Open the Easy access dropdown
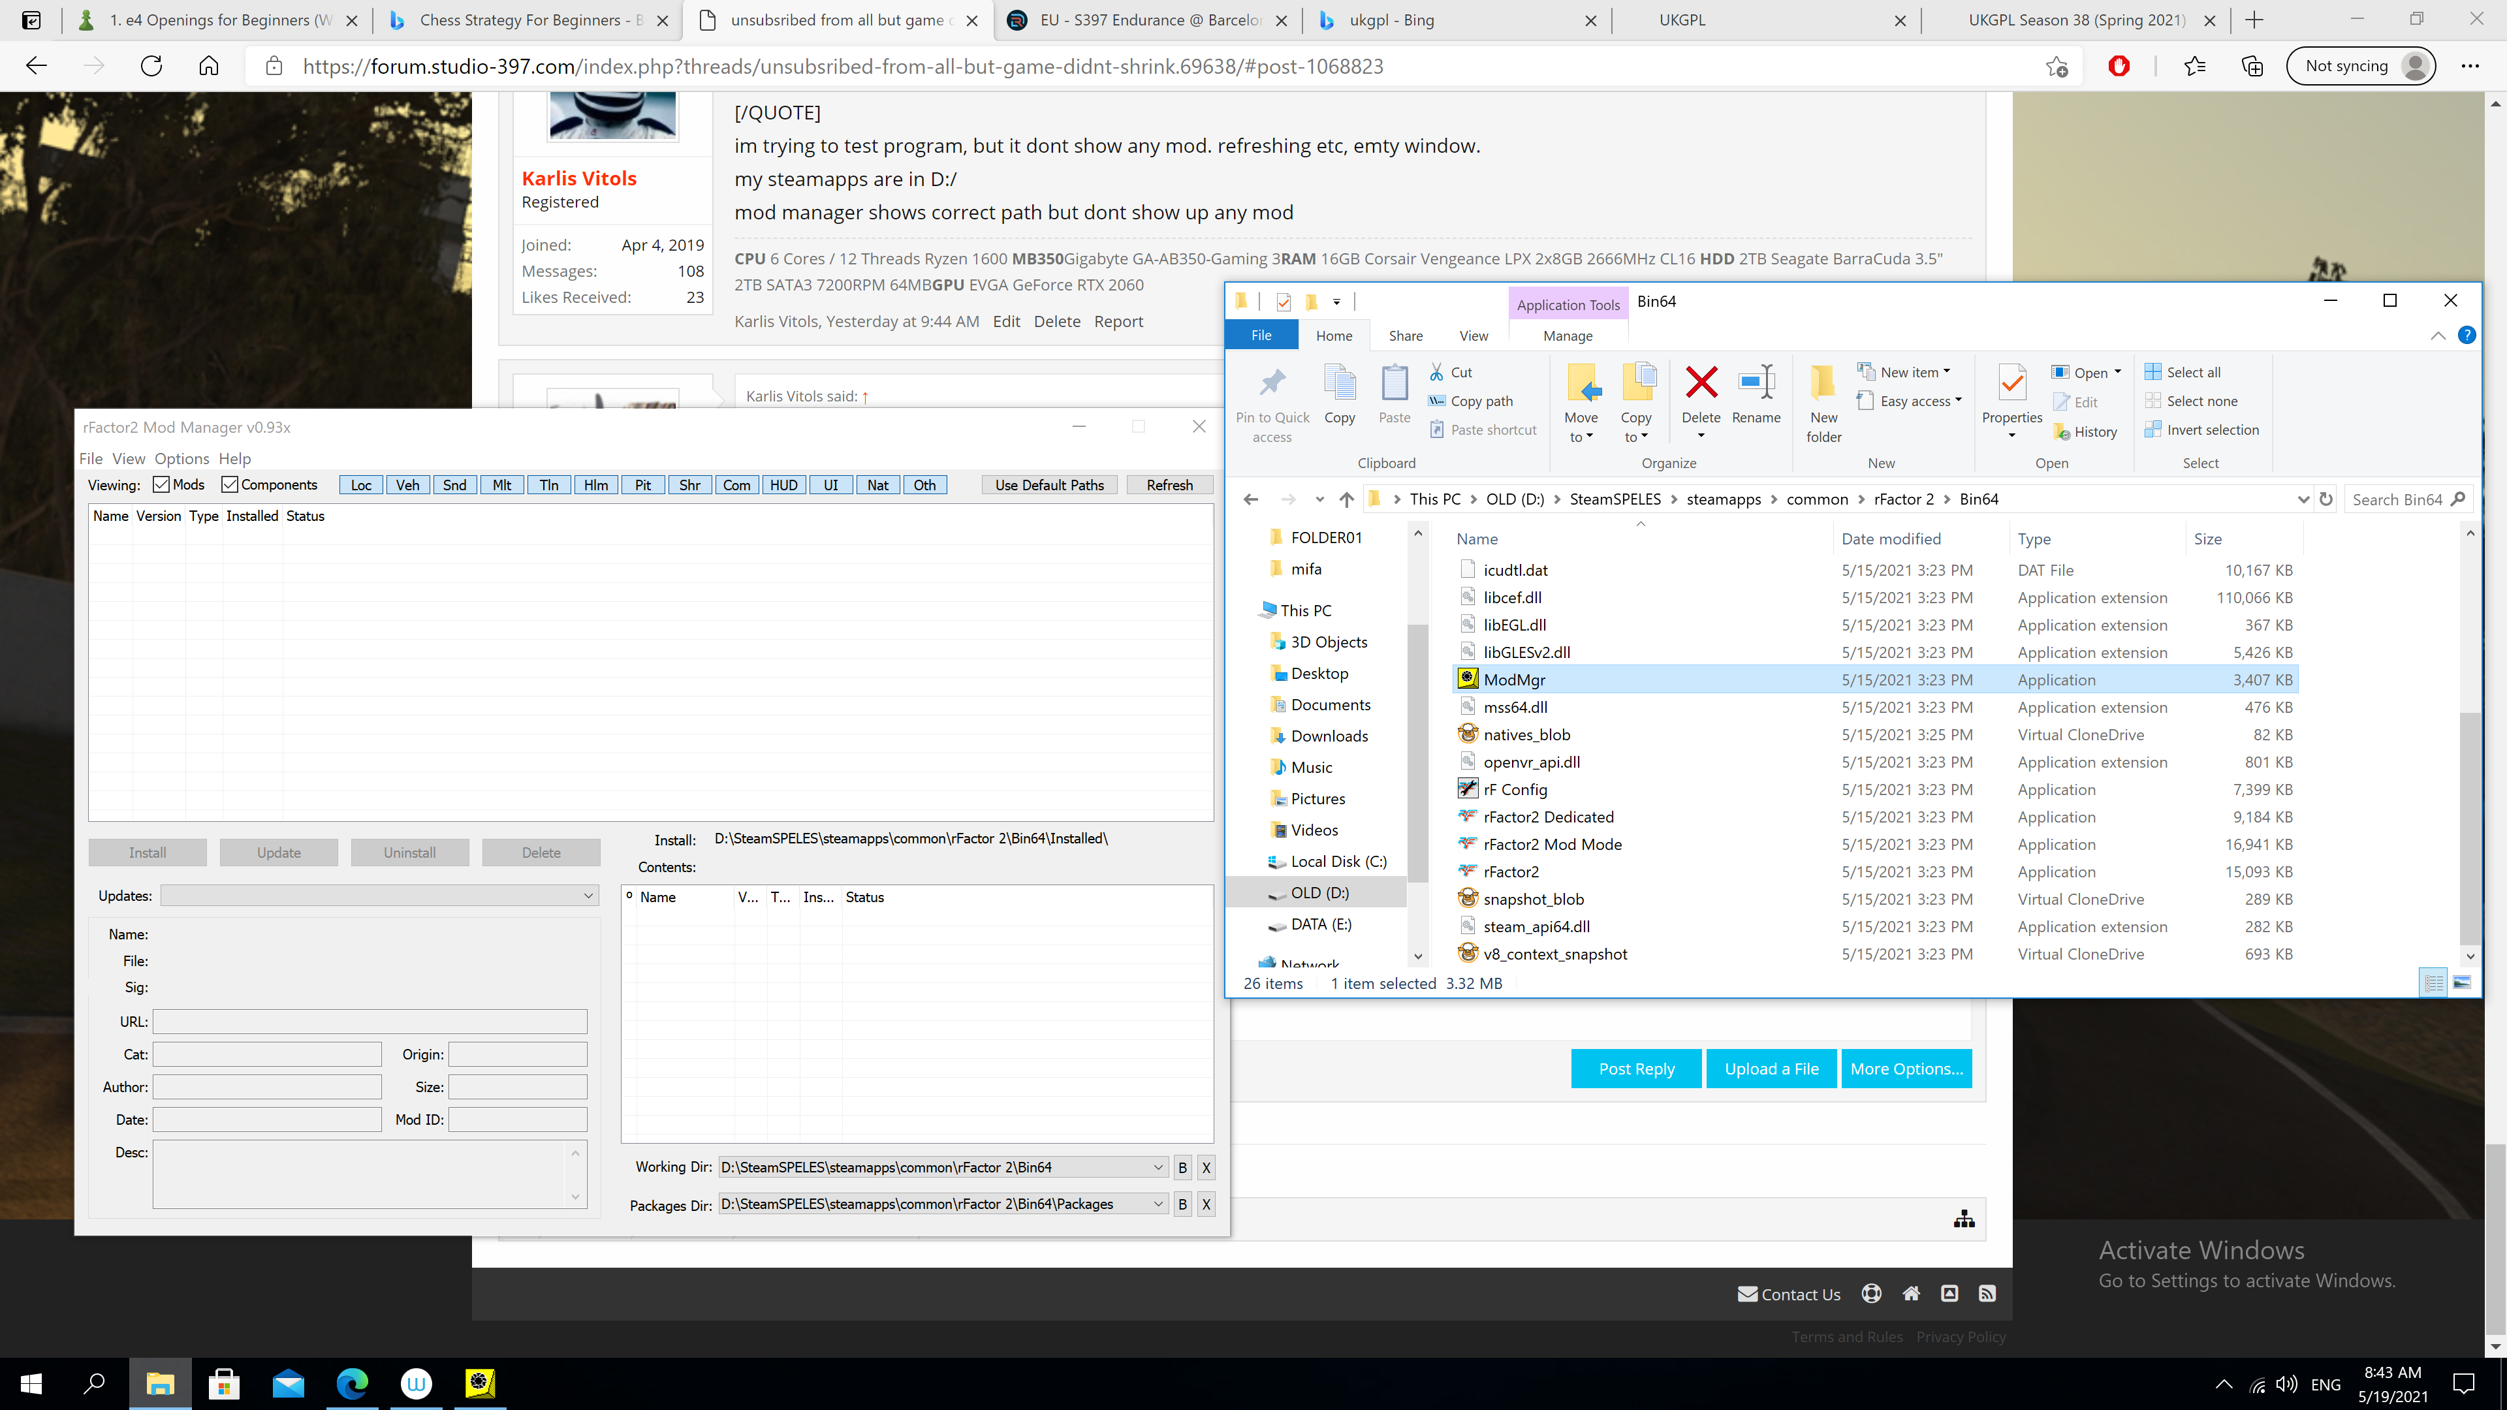The height and width of the screenshot is (1410, 2507). tap(1910, 401)
